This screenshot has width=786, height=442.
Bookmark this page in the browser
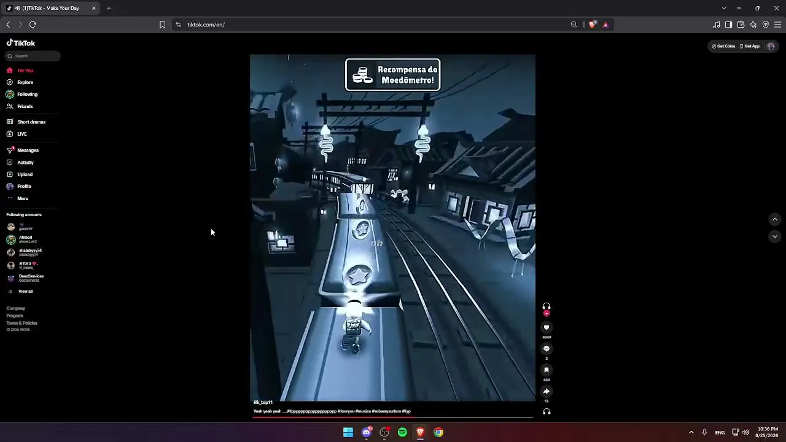[x=162, y=25]
